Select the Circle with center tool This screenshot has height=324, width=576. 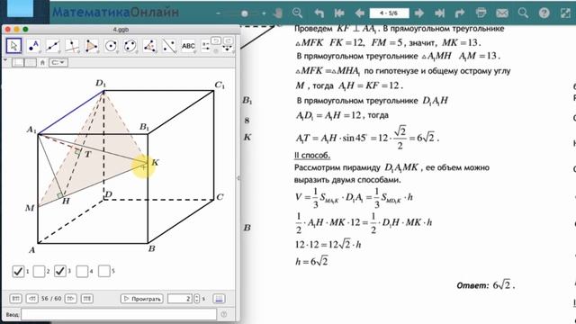[111, 46]
